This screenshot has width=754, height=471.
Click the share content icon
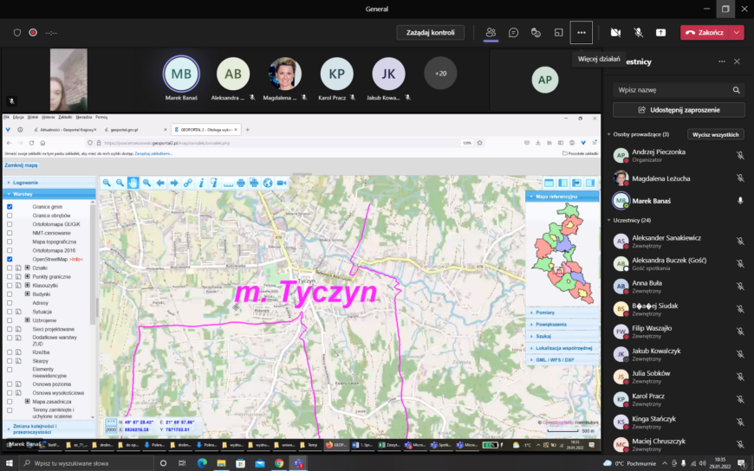click(x=660, y=33)
